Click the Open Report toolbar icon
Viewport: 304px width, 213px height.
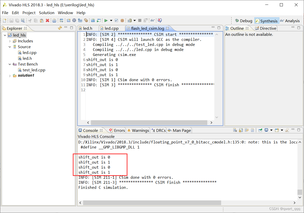(x=93, y=20)
